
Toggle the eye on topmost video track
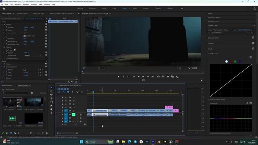click(x=73, y=97)
